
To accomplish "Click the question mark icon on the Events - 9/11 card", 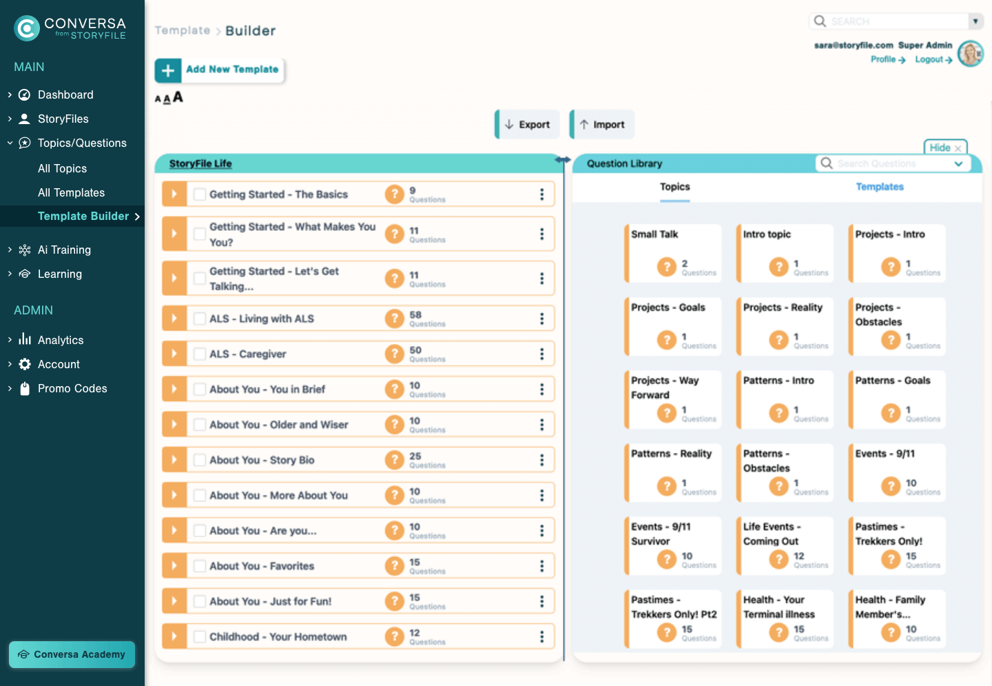I will (x=891, y=486).
